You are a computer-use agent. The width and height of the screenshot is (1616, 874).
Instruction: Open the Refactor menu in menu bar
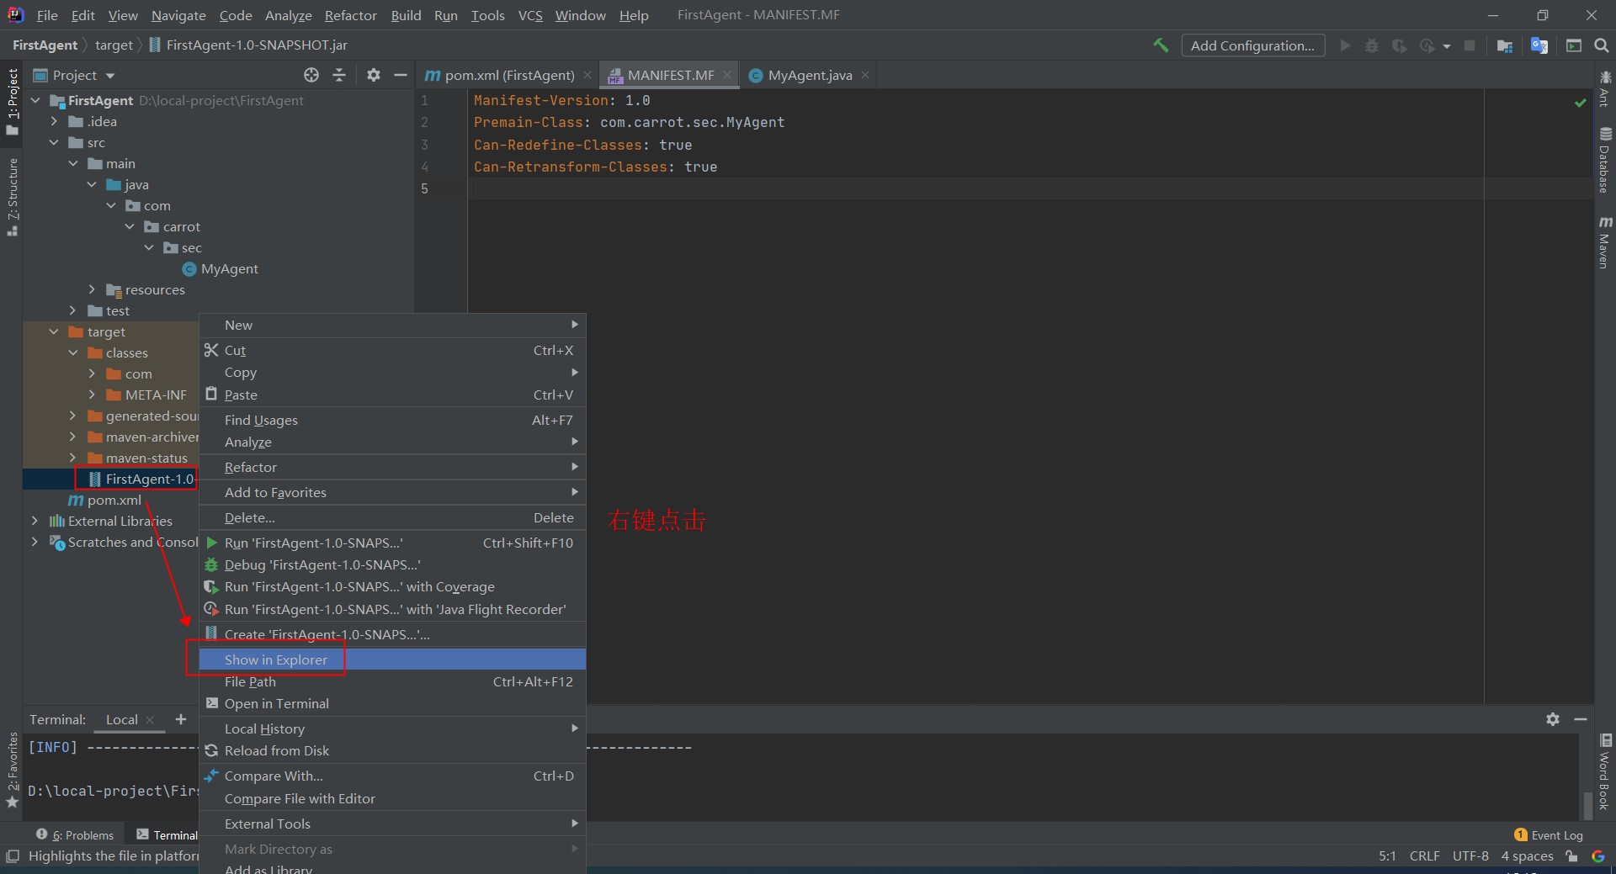coord(350,15)
